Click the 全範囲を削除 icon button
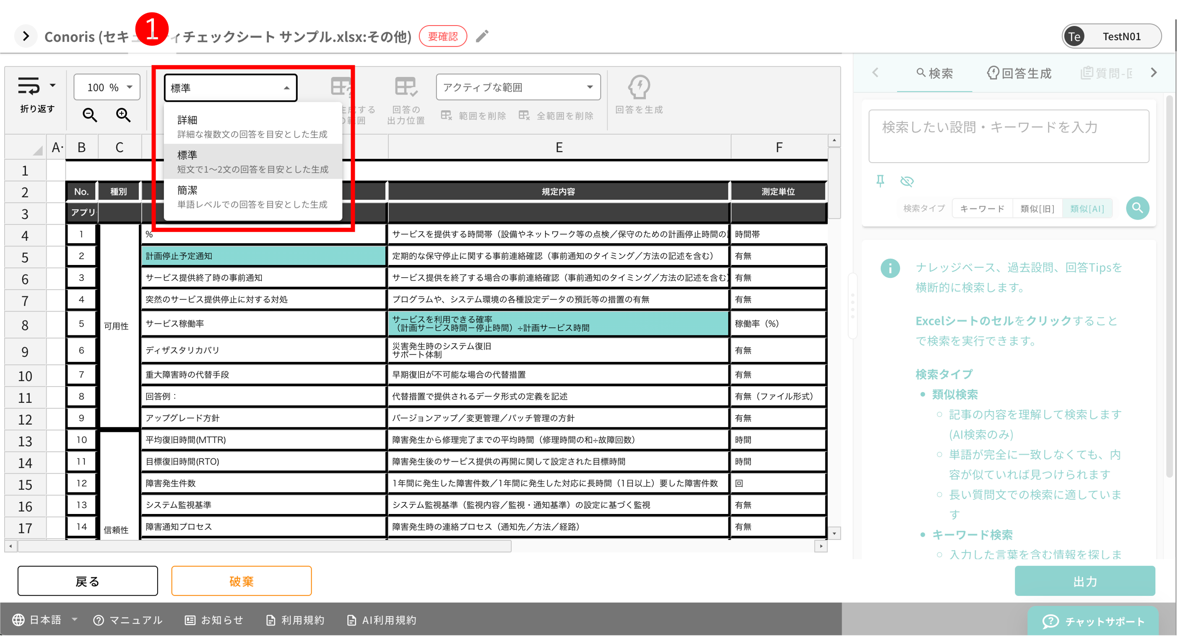 click(x=524, y=115)
